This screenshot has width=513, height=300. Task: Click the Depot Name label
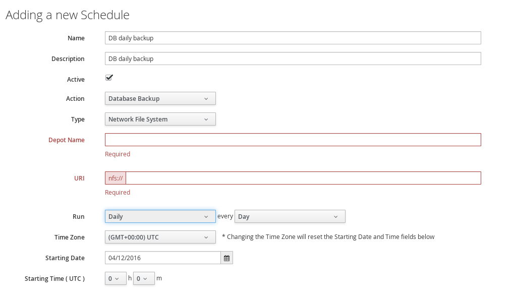[x=67, y=140]
